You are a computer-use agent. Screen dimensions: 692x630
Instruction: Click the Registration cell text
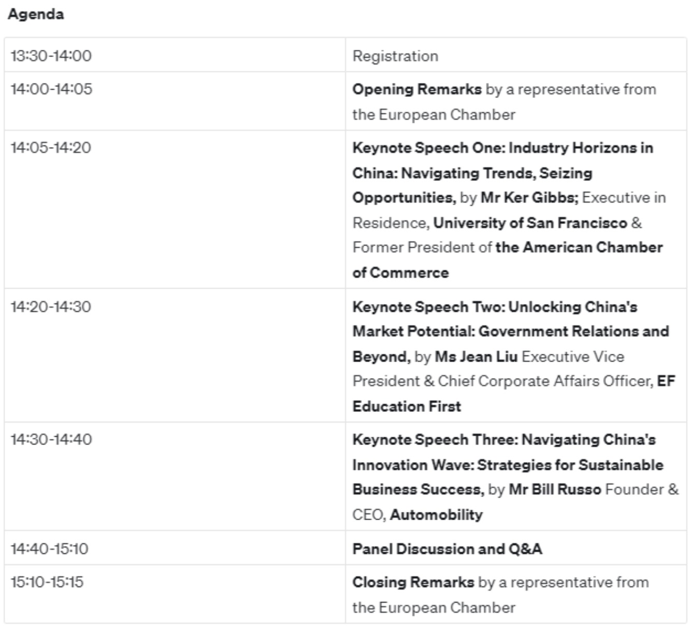395,56
